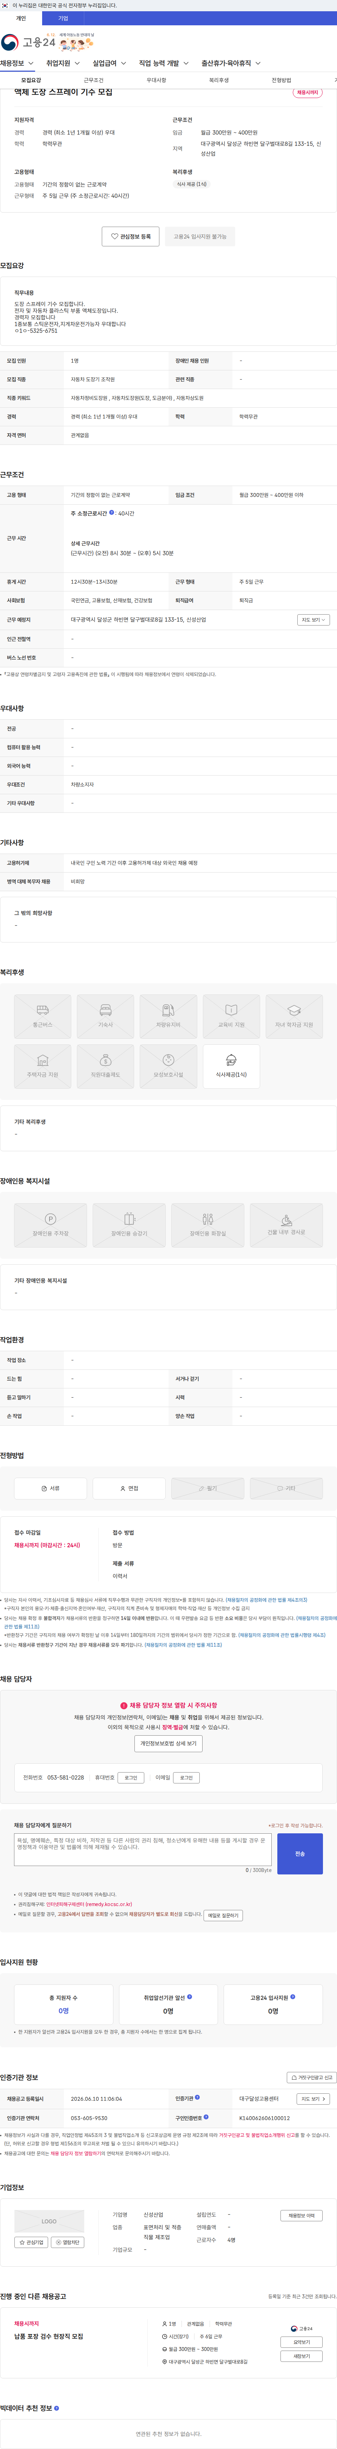The width and height of the screenshot is (337, 2449).
Task: Select the 기업 tab
Action: point(62,18)
